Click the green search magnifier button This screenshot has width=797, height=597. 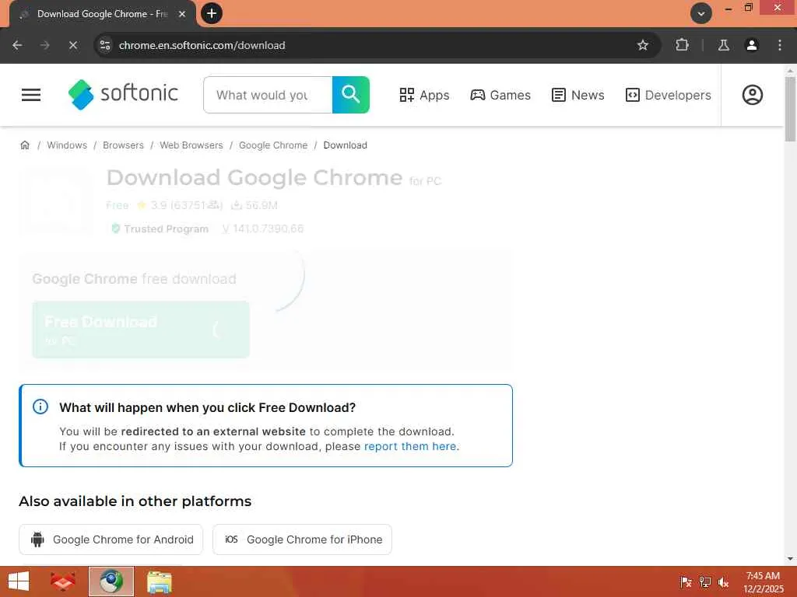tap(351, 95)
